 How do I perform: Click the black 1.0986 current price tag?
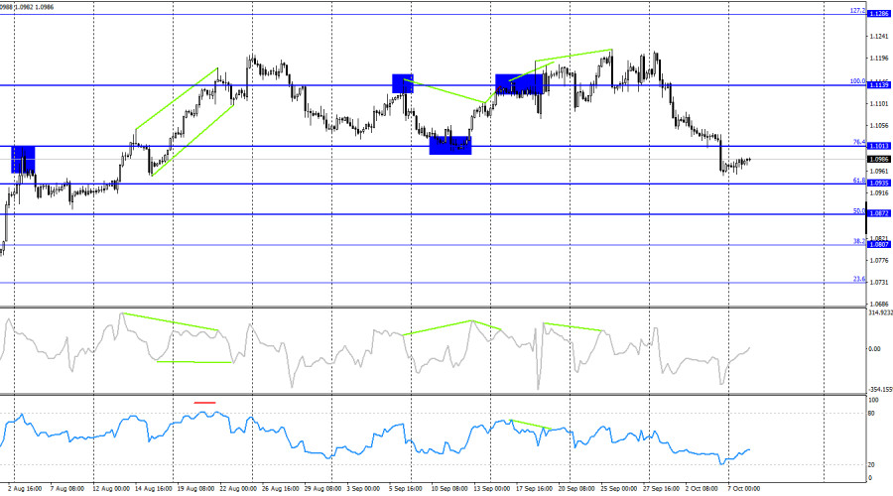click(878, 160)
